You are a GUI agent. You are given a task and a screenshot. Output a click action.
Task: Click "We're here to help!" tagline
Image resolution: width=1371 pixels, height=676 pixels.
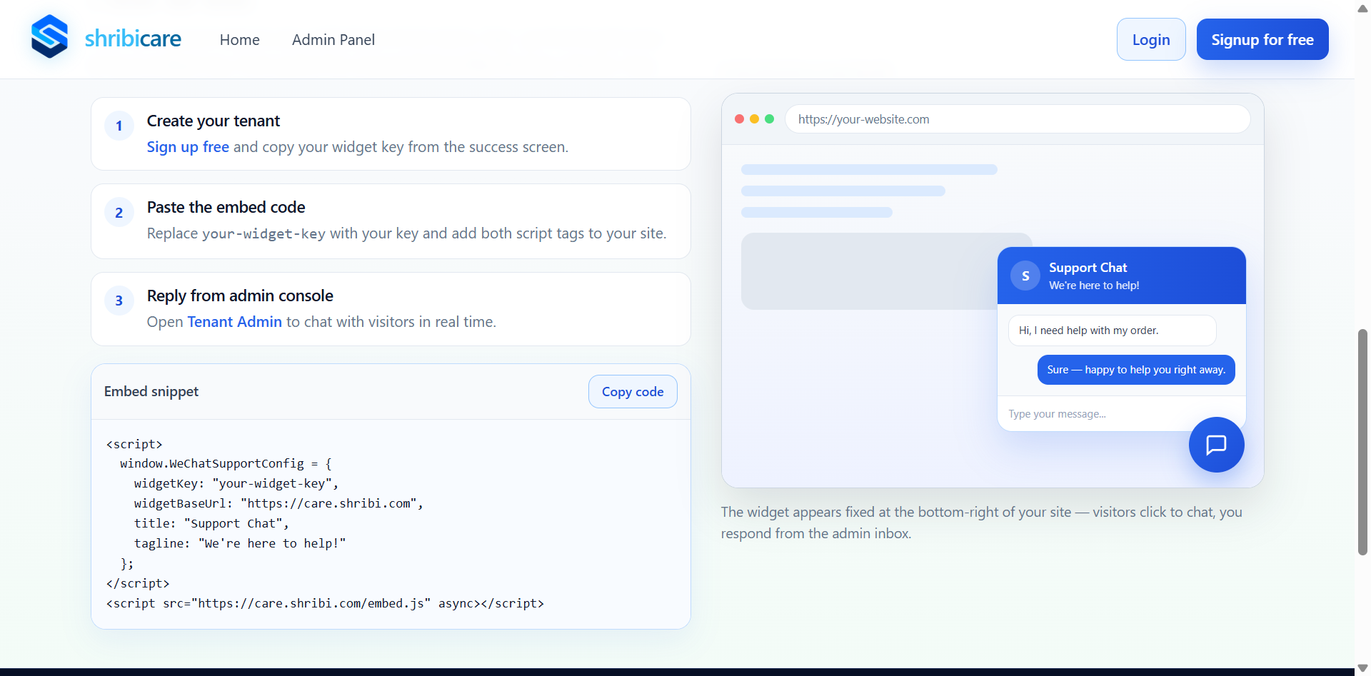(1094, 286)
